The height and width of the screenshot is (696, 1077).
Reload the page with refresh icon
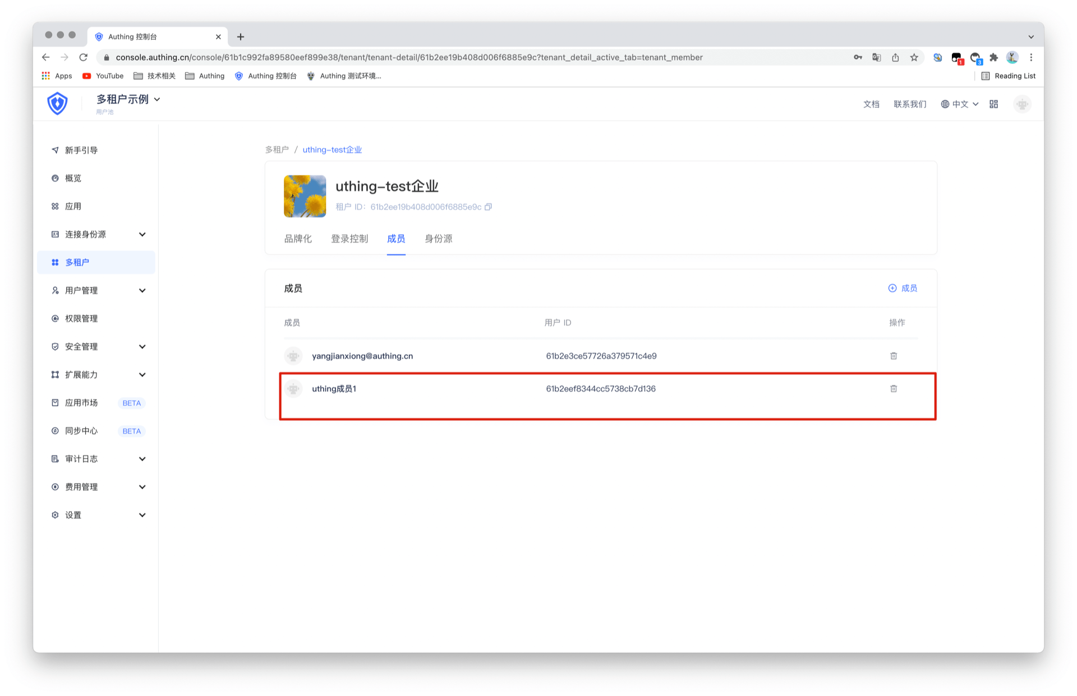point(84,57)
